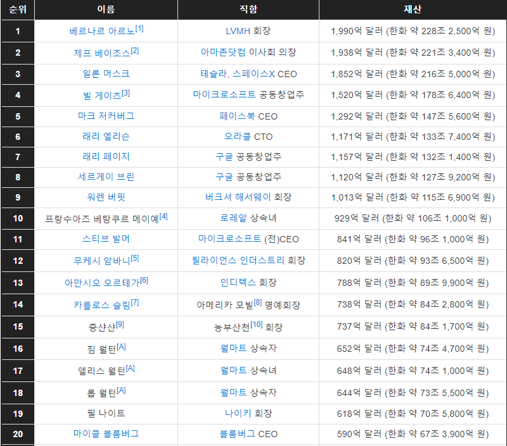Viewport: 507px width, 446px height.
Task: Click the 제프 베이조스 name link
Action: tap(102, 53)
